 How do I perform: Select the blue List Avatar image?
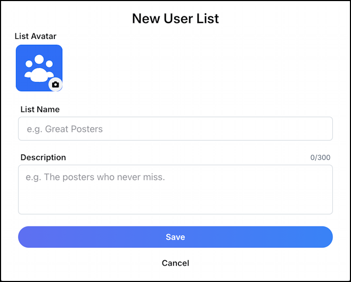39,68
